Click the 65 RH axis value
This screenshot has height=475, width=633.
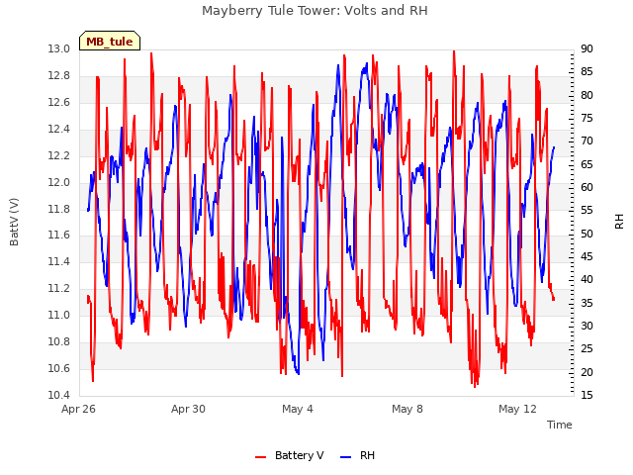[587, 164]
